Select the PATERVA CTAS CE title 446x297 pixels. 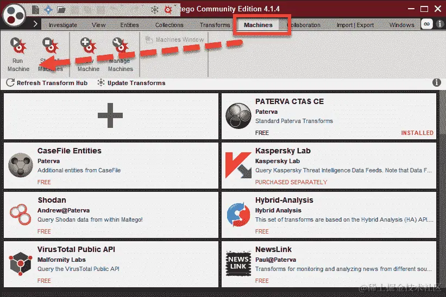point(290,101)
